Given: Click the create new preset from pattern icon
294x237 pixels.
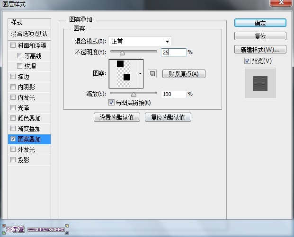Looking at the screenshot, I should (152, 74).
